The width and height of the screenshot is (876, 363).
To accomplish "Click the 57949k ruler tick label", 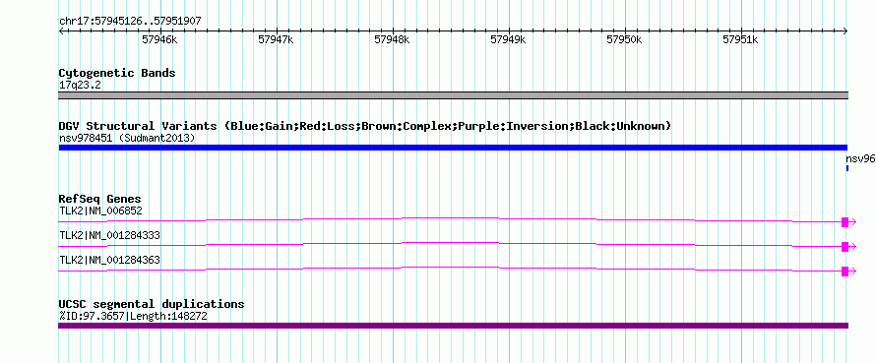I will tap(509, 39).
